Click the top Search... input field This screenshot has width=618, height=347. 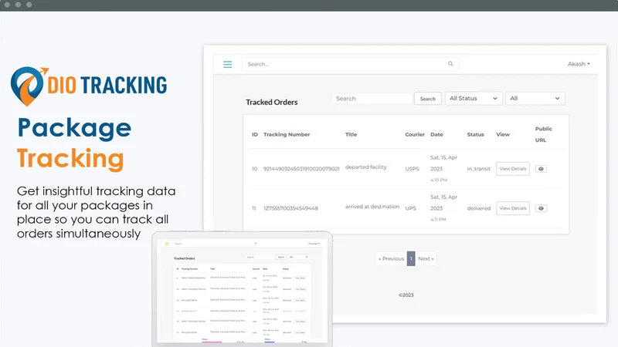point(350,64)
